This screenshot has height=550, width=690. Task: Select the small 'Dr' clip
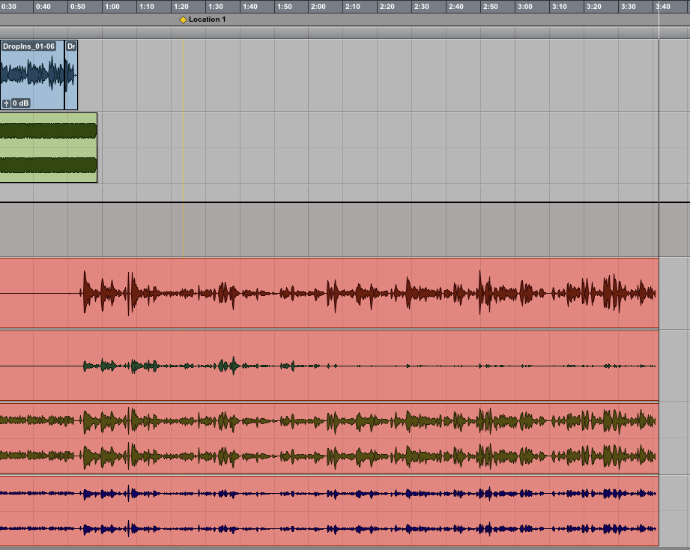click(x=71, y=75)
